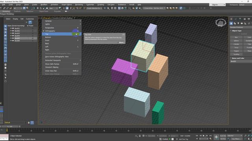Open the Standard Primitives category dropdown
The image size is (252, 141).
pyautogui.click(x=241, y=27)
